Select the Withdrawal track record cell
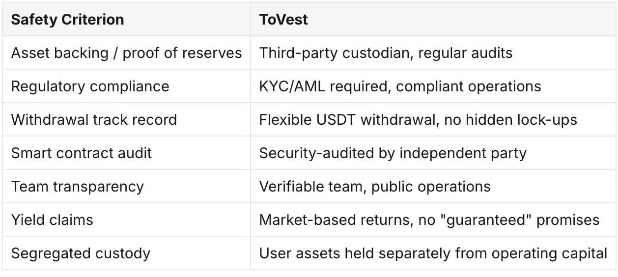The image size is (618, 277). tap(126, 119)
